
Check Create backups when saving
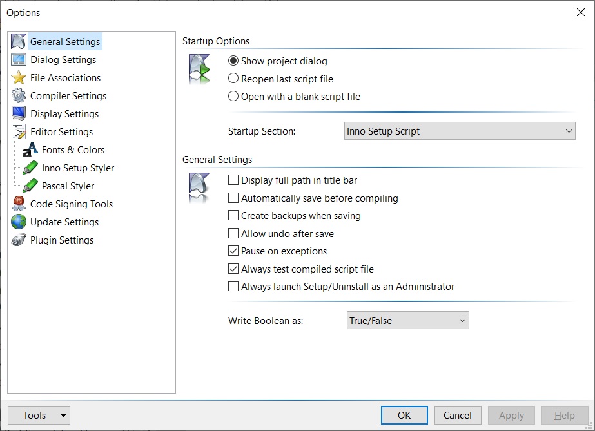pos(295,216)
